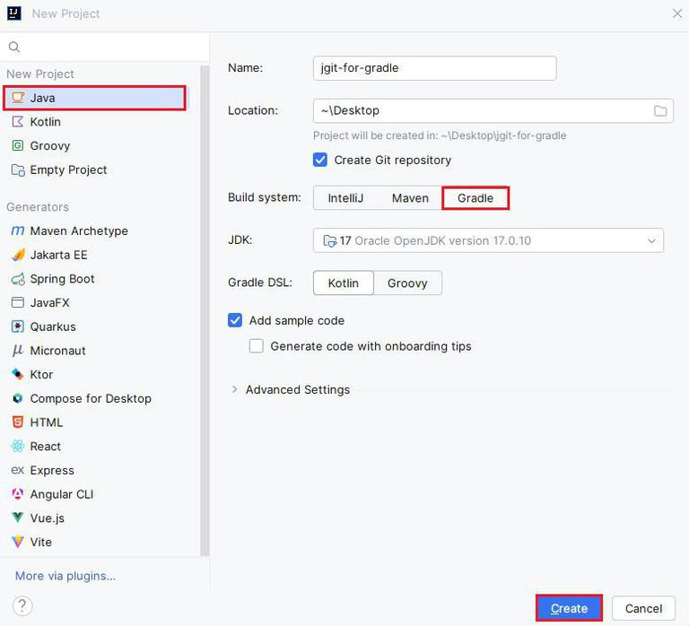This screenshot has height=626, width=689.
Task: Click the search field above project list
Action: tap(108, 47)
